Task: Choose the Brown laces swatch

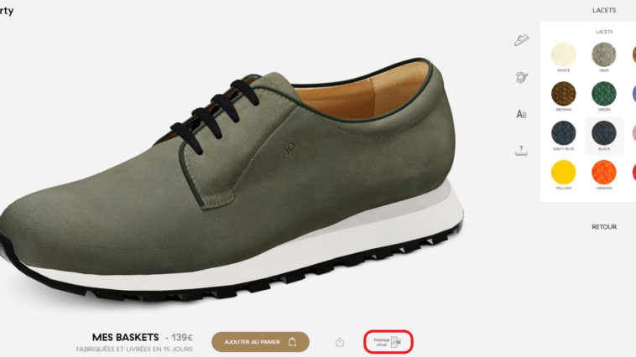Action: coord(563,94)
